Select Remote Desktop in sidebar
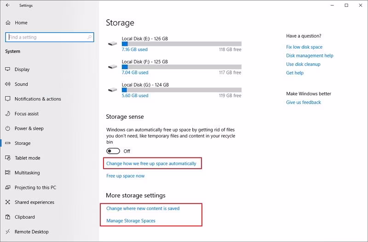 (x=31, y=232)
